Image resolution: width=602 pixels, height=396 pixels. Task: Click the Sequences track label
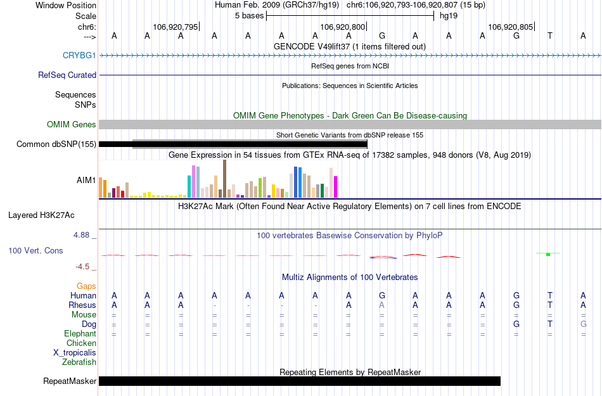(75, 95)
